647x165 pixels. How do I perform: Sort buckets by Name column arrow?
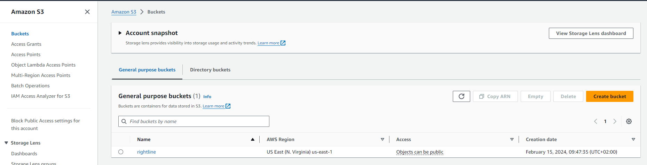pyautogui.click(x=253, y=139)
